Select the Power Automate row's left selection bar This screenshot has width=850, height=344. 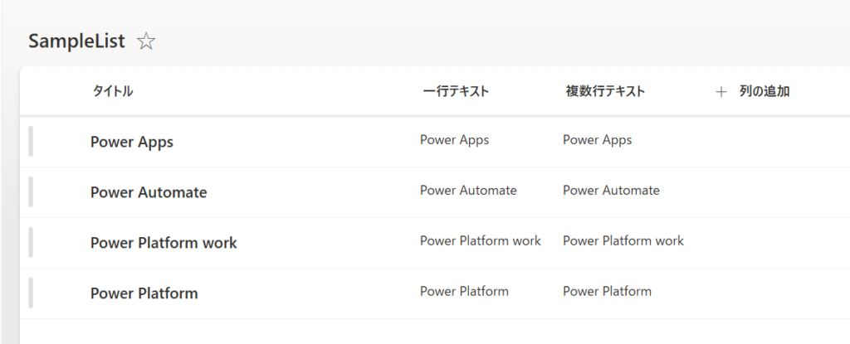[x=31, y=192]
